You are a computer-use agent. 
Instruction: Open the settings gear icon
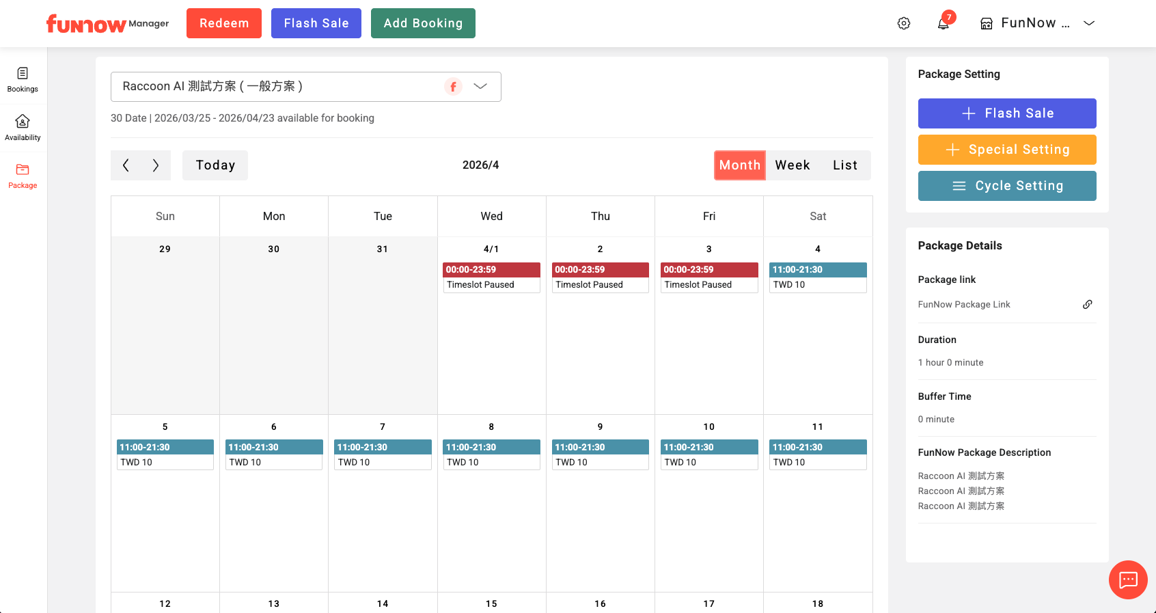pos(903,23)
